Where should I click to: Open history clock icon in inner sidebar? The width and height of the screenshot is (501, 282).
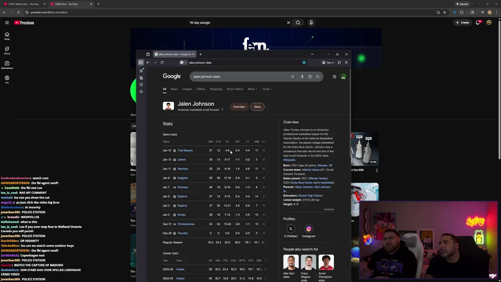(x=141, y=85)
